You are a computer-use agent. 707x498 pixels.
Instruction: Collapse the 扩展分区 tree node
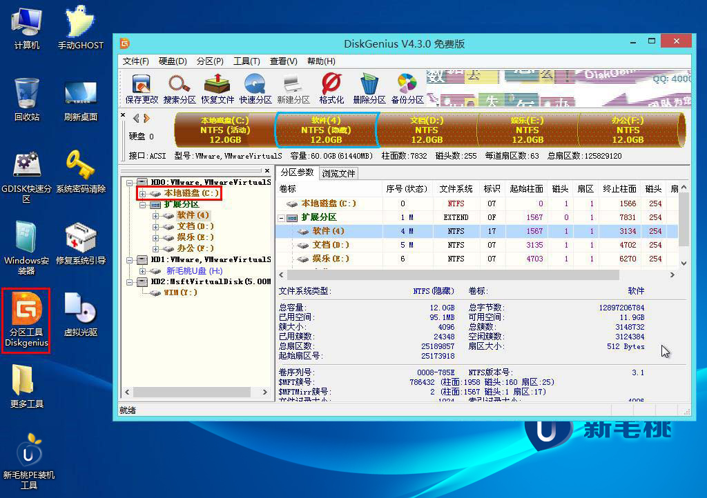point(142,205)
